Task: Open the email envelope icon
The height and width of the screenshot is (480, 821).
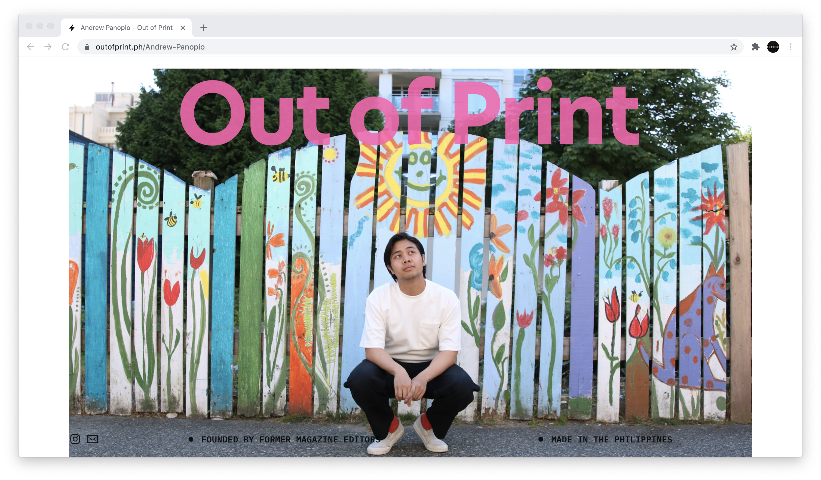Action: (92, 439)
